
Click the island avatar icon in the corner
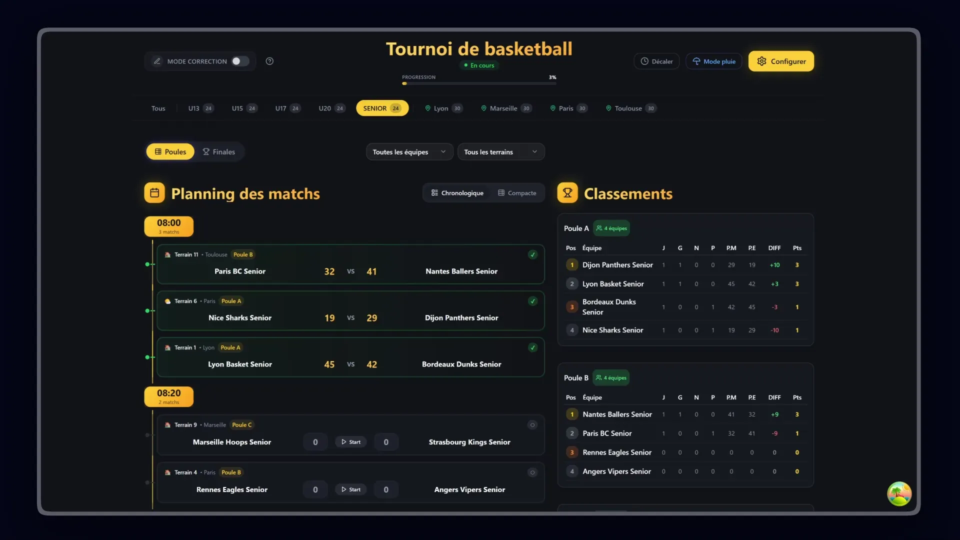899,494
